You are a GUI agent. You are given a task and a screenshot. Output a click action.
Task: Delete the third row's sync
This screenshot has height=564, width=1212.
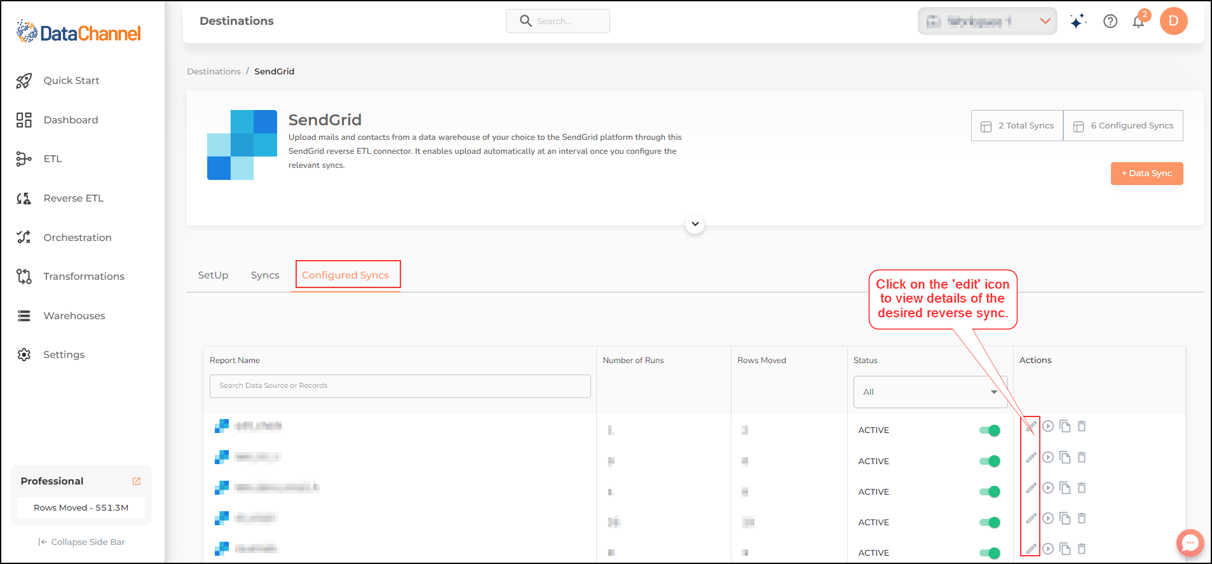point(1082,488)
